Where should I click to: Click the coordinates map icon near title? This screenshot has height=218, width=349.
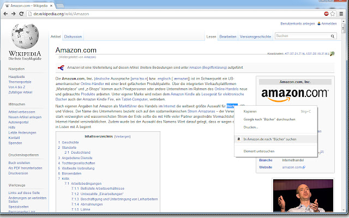tap(332, 53)
